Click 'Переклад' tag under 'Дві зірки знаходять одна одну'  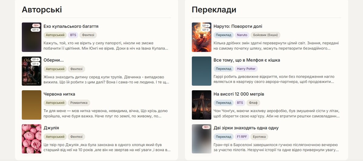coord(224,137)
